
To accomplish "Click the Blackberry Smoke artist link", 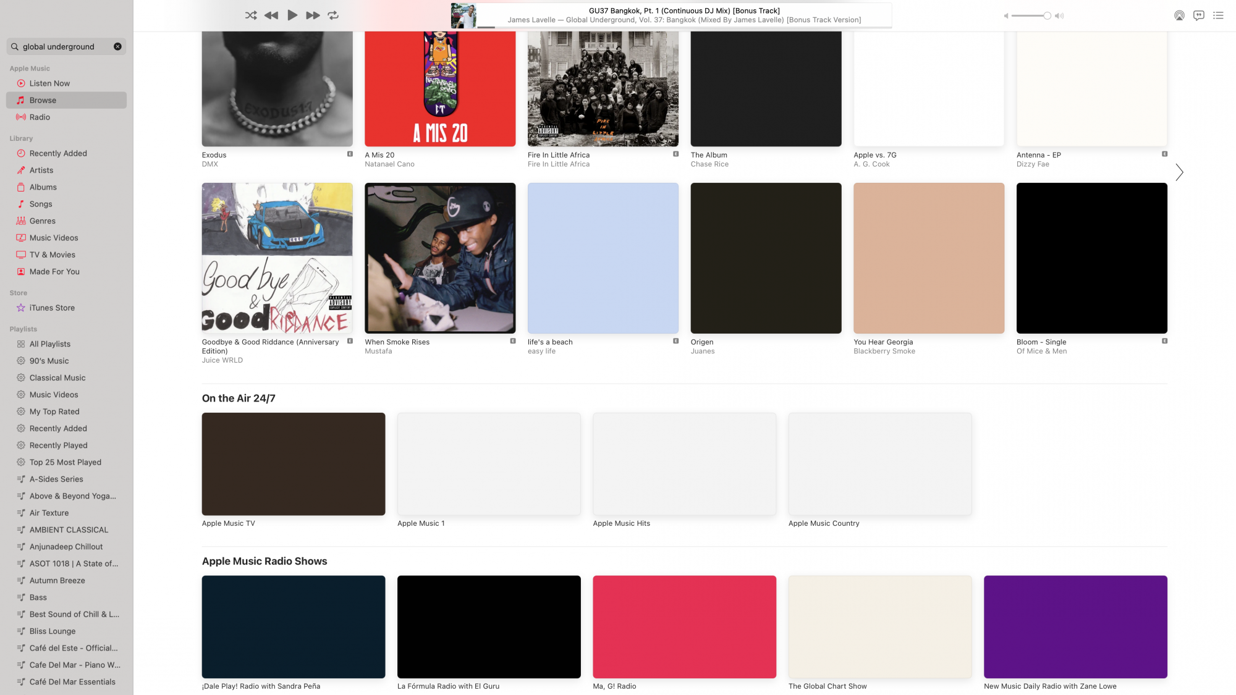I will click(884, 352).
